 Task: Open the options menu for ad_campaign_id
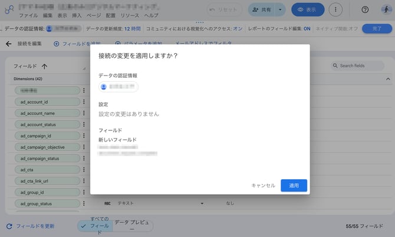click(x=84, y=136)
